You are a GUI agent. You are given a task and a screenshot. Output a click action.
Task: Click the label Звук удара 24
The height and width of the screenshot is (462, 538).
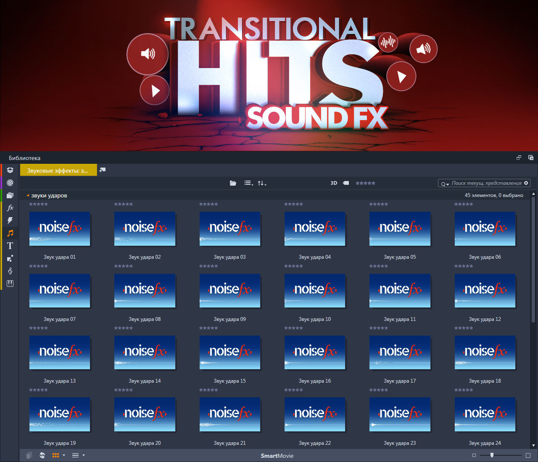[x=485, y=443]
